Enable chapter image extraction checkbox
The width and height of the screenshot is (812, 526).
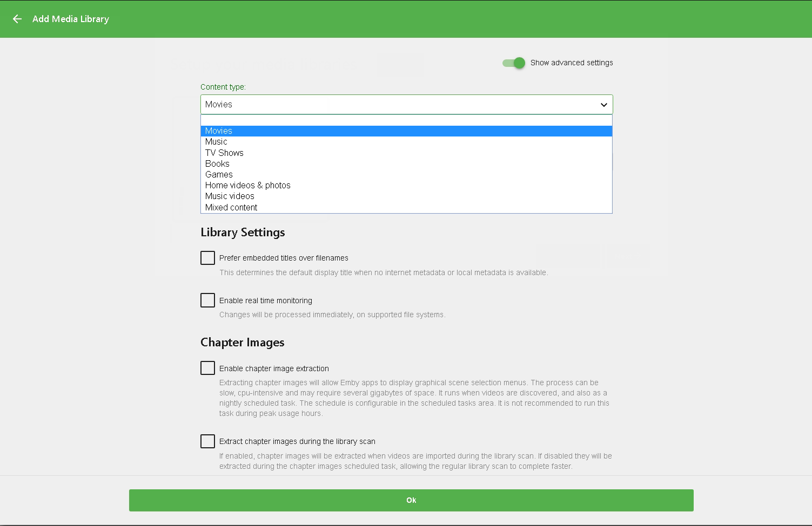coord(207,368)
